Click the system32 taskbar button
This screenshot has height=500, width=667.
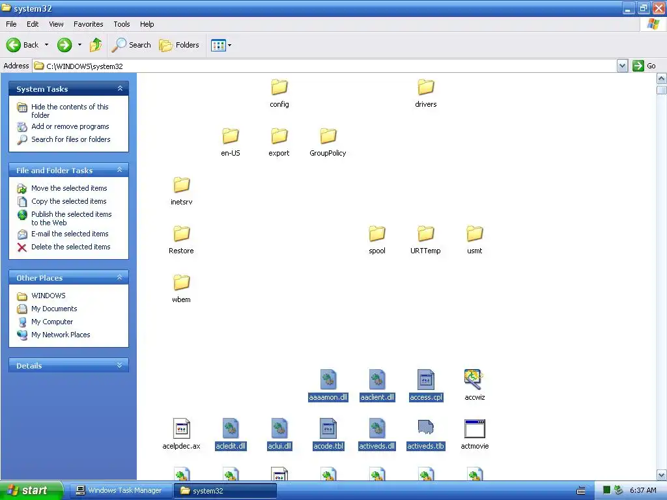pyautogui.click(x=225, y=491)
